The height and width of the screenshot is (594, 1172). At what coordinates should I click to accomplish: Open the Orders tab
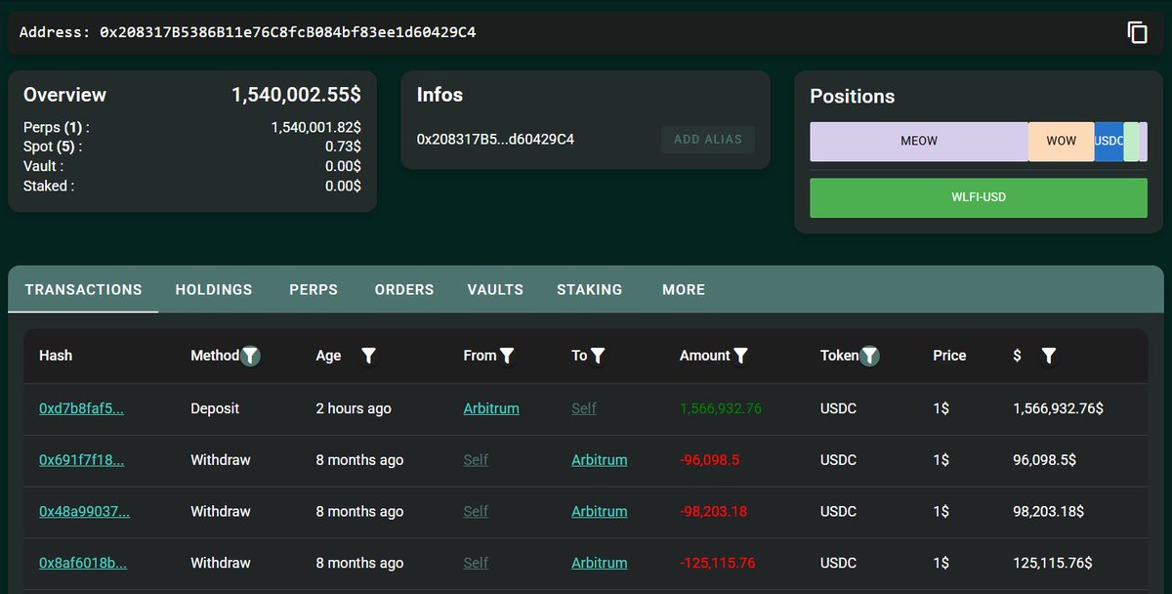click(x=404, y=290)
